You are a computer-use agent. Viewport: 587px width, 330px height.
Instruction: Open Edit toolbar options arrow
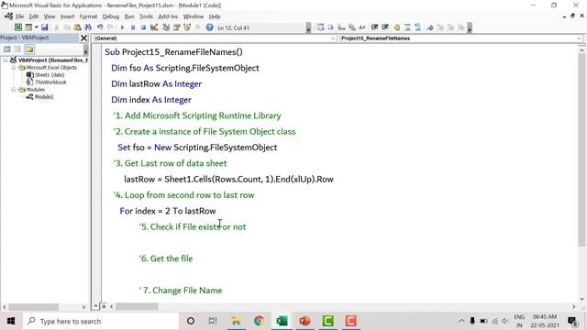(470, 27)
